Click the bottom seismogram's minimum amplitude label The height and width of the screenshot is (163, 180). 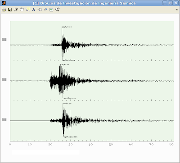(71, 137)
